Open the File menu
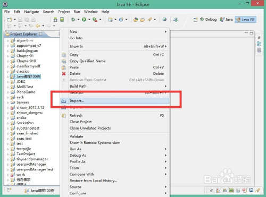 point(7,12)
